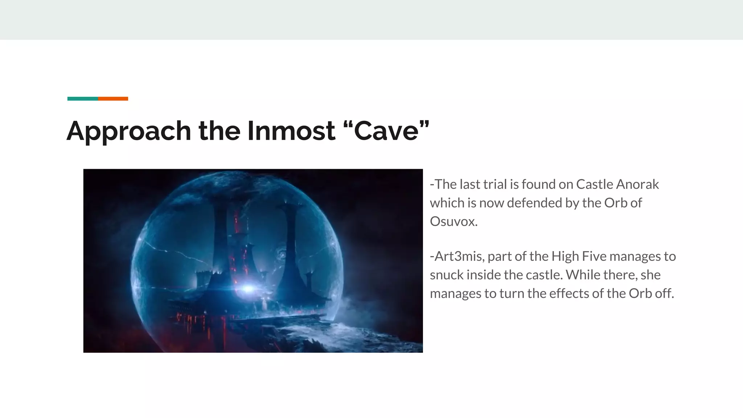The image size is (743, 418).
Task: Click the paragraph starting with "-Art3mis"
Action: 552,275
